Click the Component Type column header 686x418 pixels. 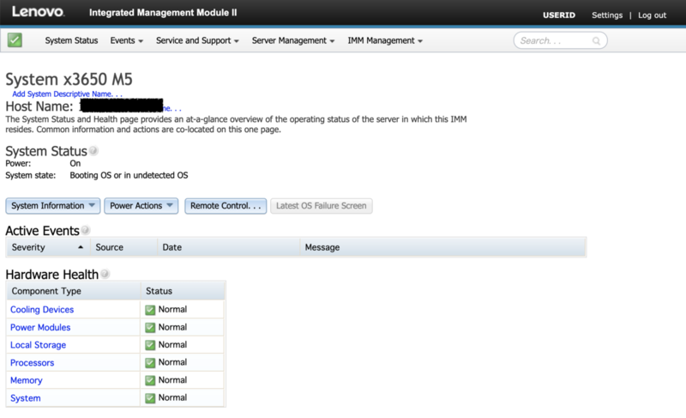pos(73,291)
